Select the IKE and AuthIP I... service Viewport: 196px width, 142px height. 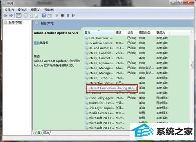(x=126, y=48)
